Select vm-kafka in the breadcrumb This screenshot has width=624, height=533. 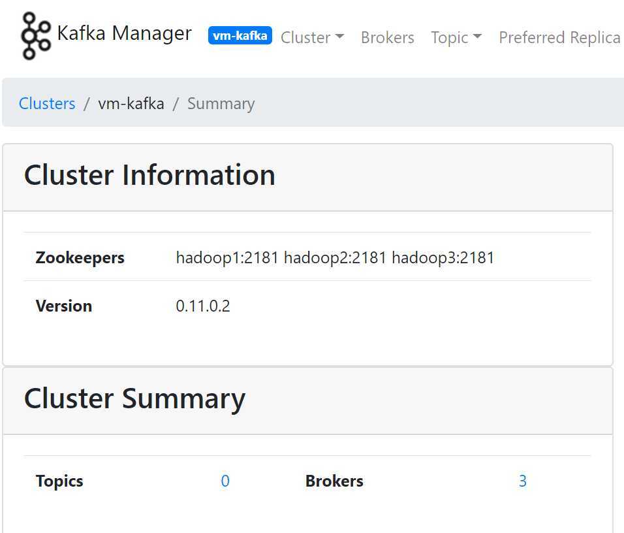(131, 104)
